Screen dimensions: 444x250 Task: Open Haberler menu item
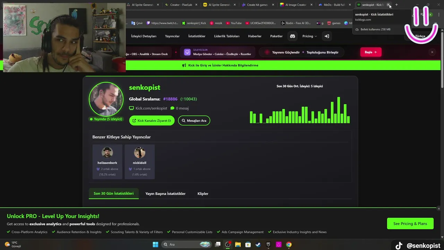(x=255, y=36)
